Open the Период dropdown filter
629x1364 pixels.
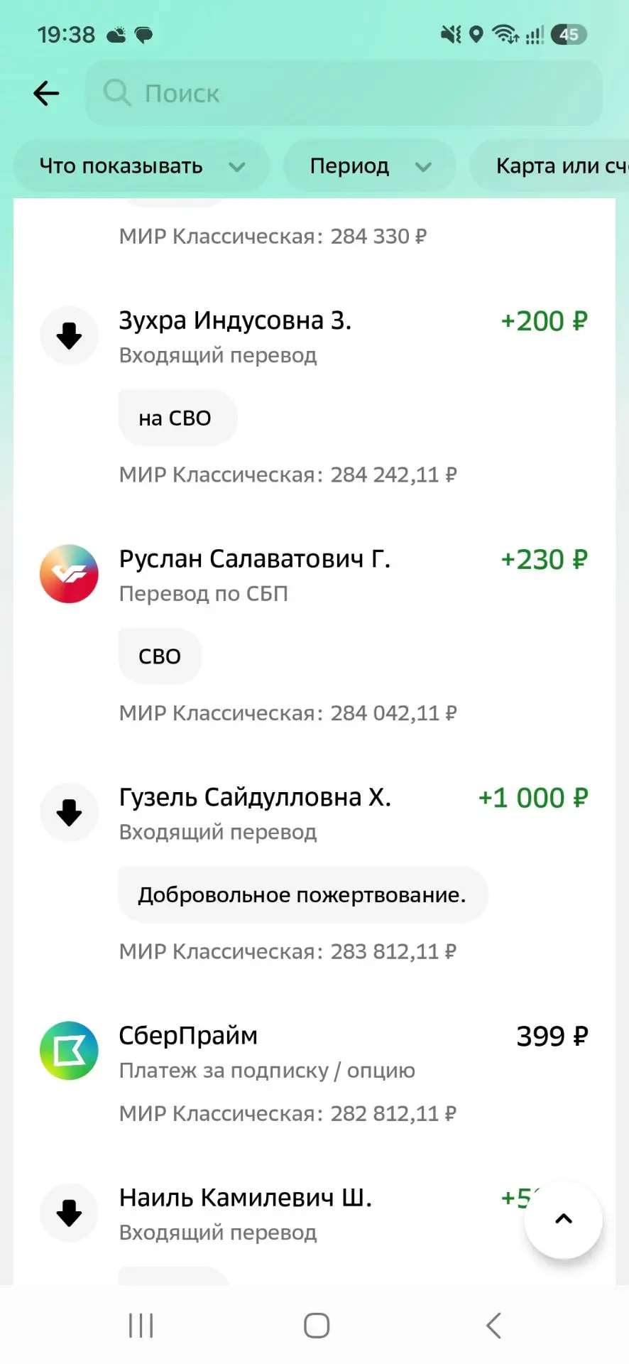[x=370, y=166]
